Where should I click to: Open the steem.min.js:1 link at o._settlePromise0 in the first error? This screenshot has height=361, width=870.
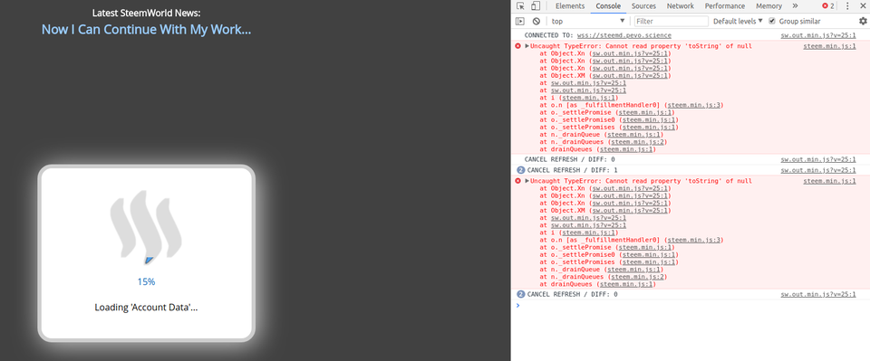[648, 120]
